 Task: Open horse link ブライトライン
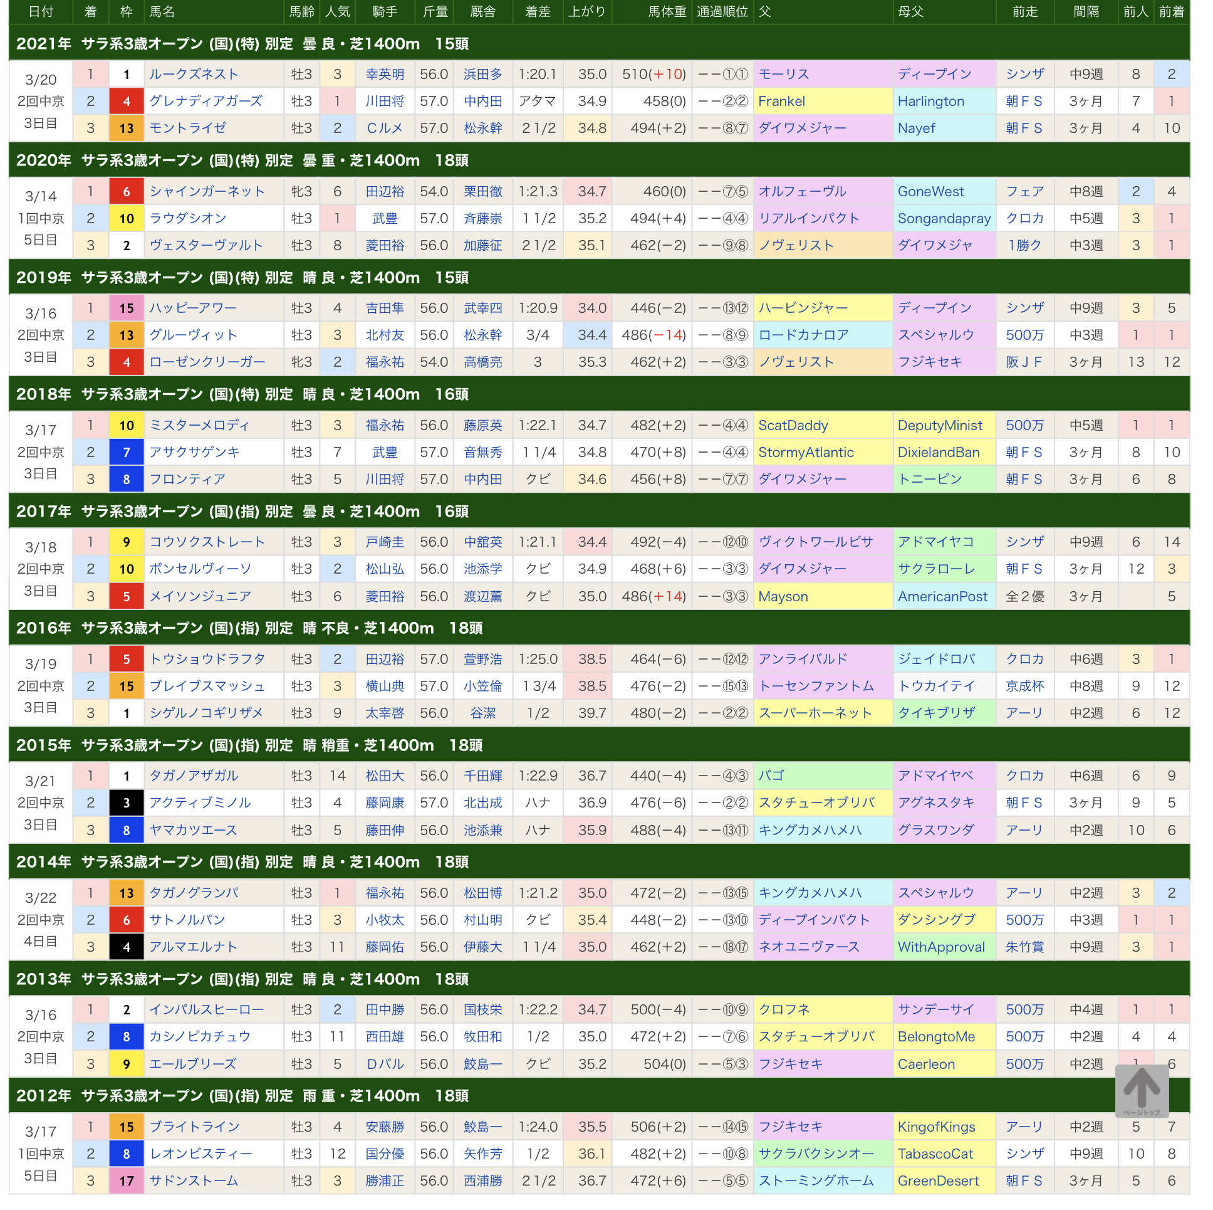click(x=195, y=1127)
